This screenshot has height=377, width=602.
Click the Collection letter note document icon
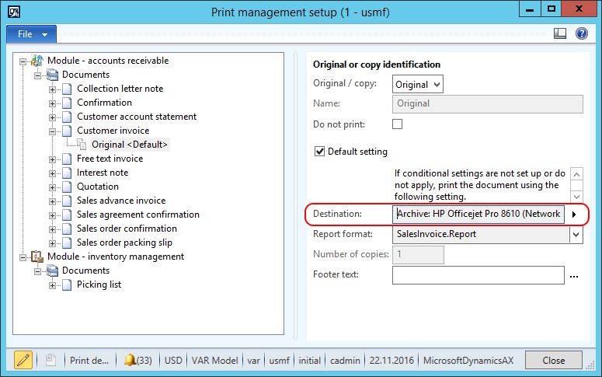click(67, 89)
